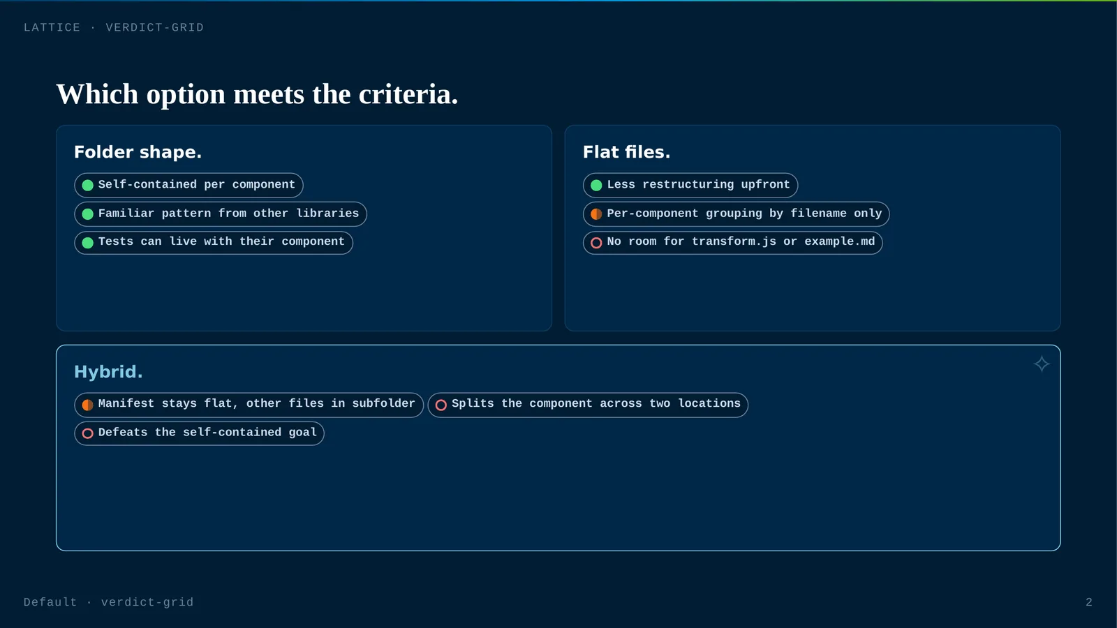Select the 'Defeats the self-contained goal' text

(207, 432)
